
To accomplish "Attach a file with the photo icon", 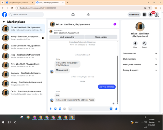I will [55, 109].
